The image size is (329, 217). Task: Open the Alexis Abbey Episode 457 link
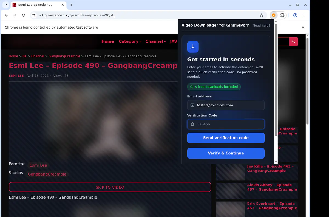[272, 187]
